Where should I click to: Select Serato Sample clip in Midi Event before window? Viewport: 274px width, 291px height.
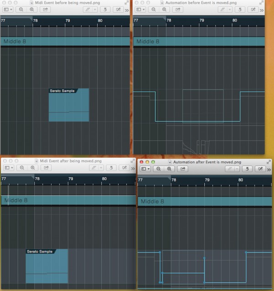pyautogui.click(x=69, y=105)
